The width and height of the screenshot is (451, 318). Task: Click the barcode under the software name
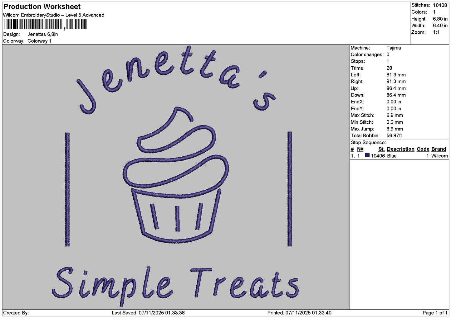click(45, 24)
